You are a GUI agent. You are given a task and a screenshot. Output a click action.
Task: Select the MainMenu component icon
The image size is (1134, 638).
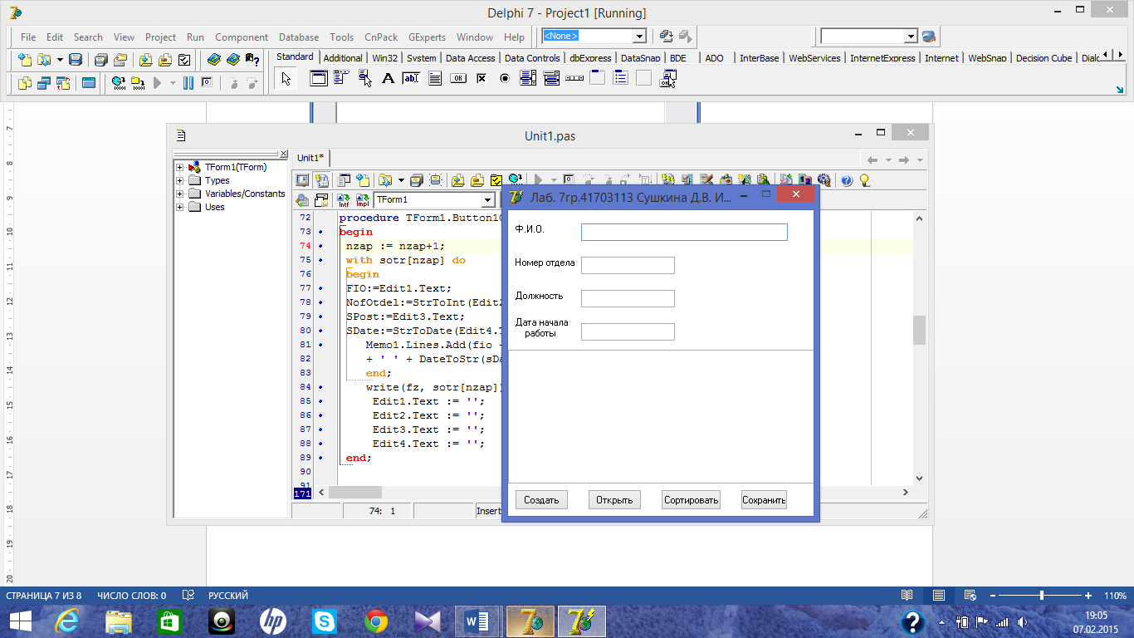click(x=341, y=79)
